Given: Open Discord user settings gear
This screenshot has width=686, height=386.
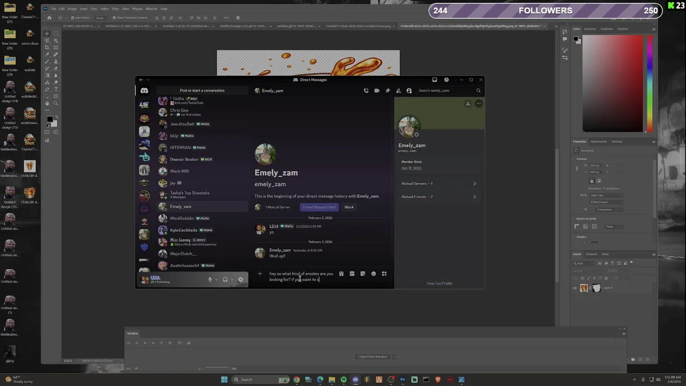Looking at the screenshot, I should (241, 279).
